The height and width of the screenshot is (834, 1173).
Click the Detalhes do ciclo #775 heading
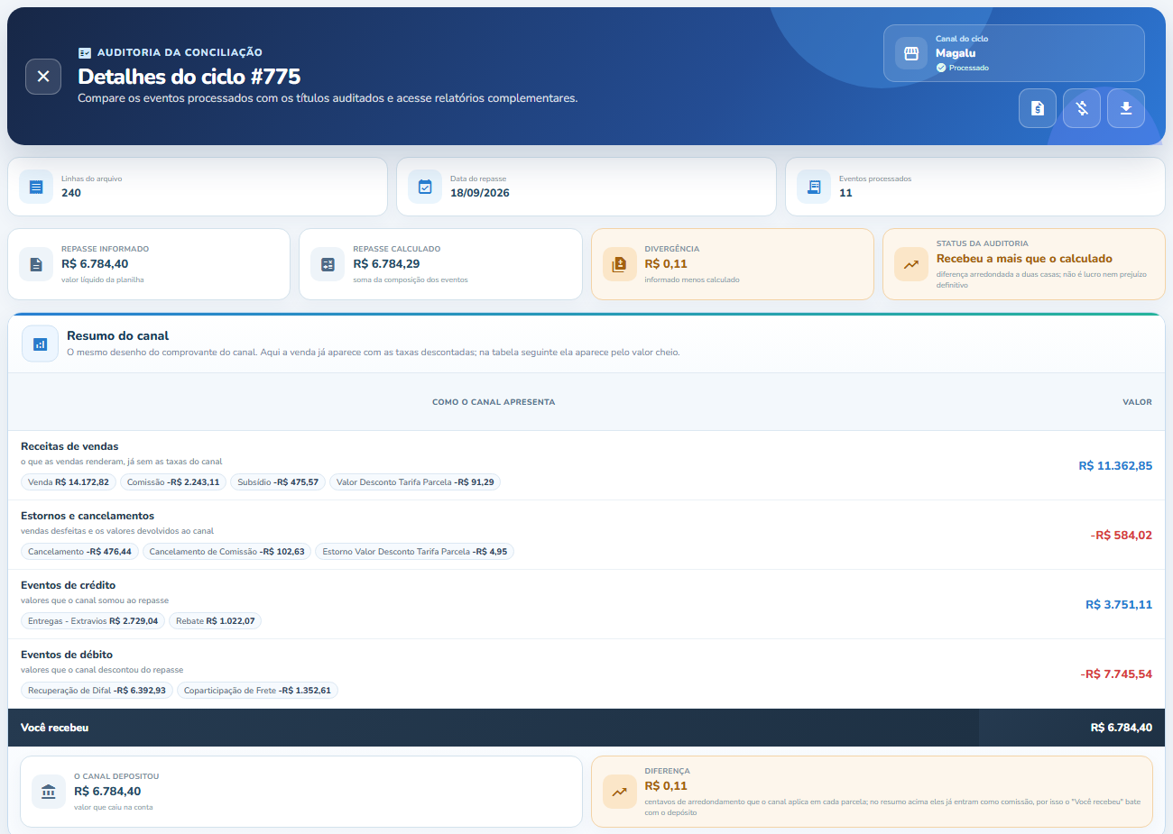click(189, 77)
